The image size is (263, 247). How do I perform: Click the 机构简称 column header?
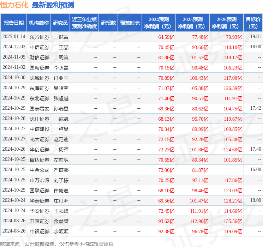[39, 23]
